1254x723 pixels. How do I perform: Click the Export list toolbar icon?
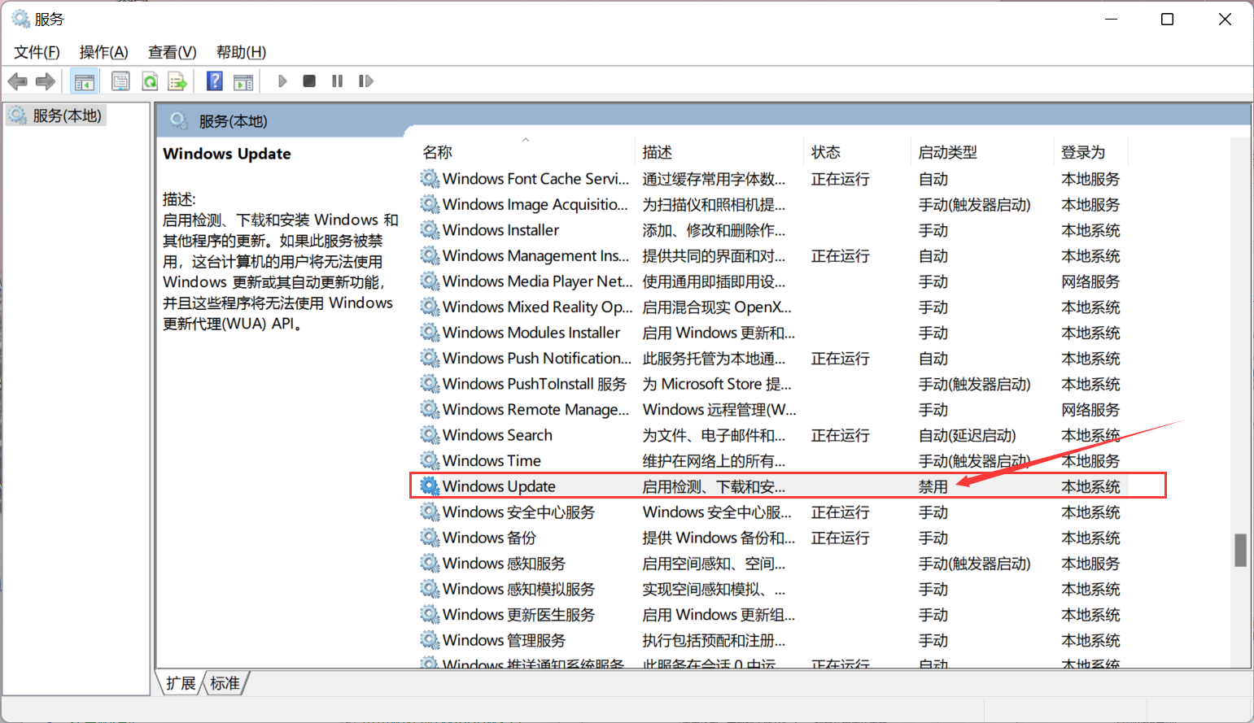tap(177, 81)
